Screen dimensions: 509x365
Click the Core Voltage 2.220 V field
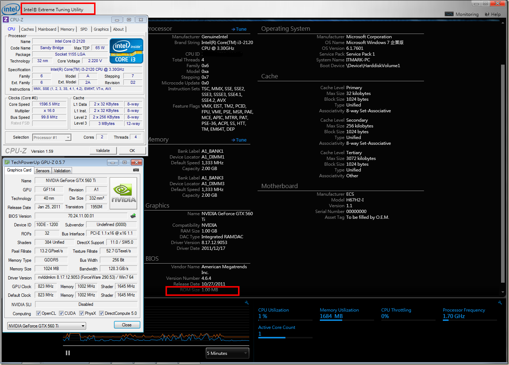(95, 61)
